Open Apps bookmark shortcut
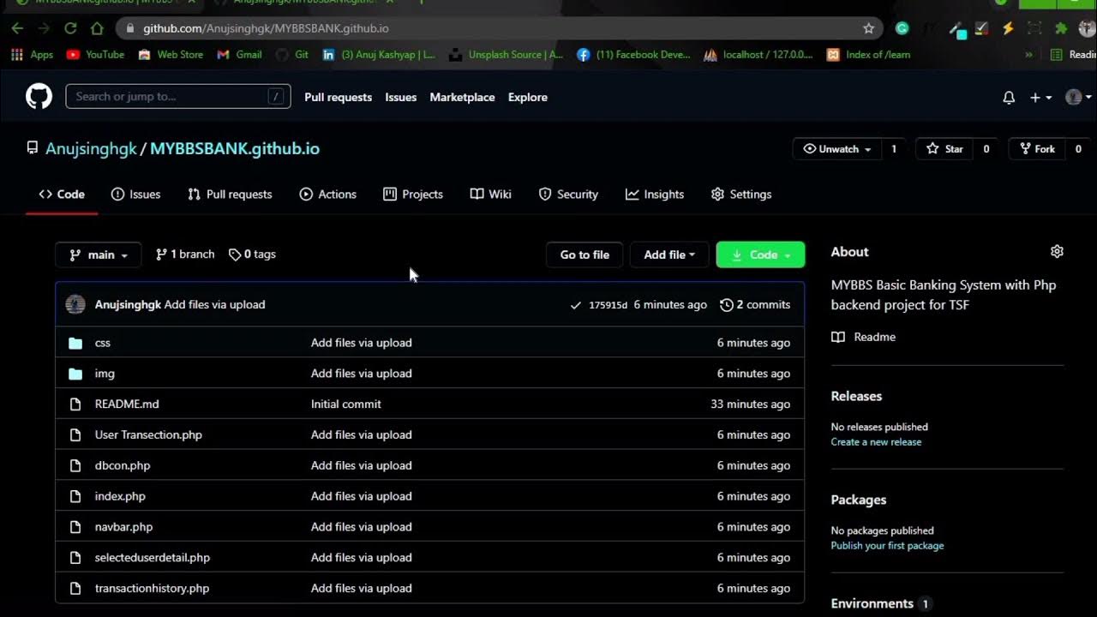Screen dimensions: 1097x617 pyautogui.click(x=32, y=54)
